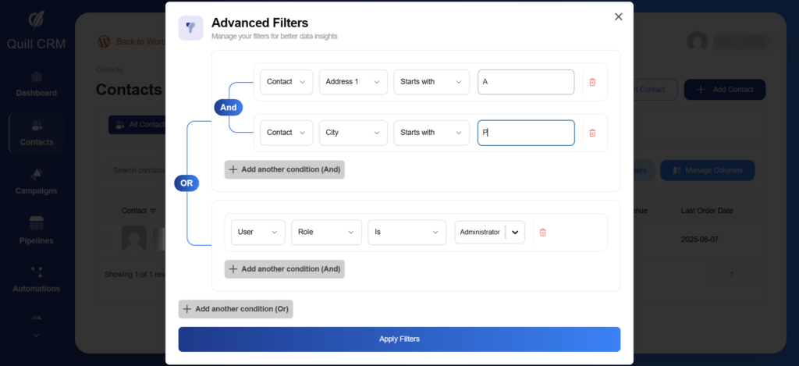Open Automations in sidebar
The height and width of the screenshot is (366, 799).
tap(36, 279)
